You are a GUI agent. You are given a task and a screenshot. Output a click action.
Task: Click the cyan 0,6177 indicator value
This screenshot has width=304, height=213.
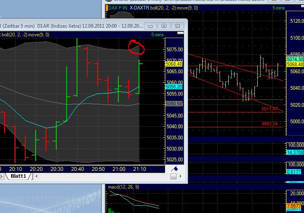click(294, 172)
